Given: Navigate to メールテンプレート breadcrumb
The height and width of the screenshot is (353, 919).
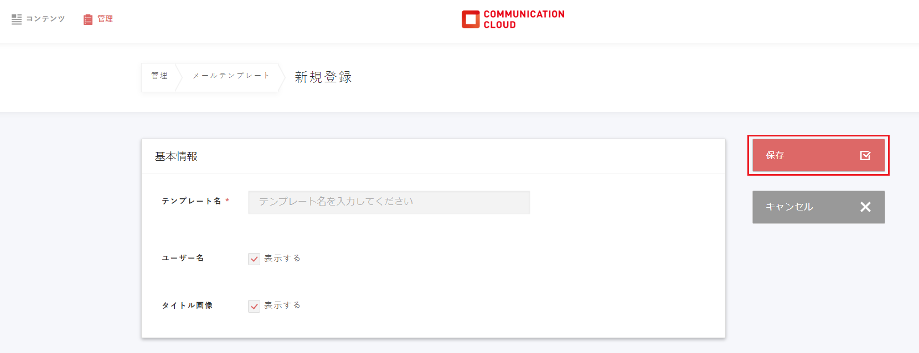Looking at the screenshot, I should pyautogui.click(x=231, y=76).
